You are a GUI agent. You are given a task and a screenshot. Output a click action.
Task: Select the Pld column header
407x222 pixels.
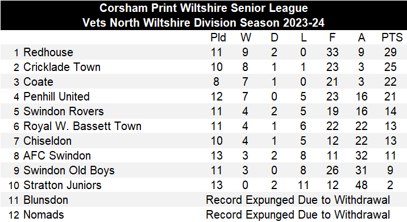[x=218, y=37]
